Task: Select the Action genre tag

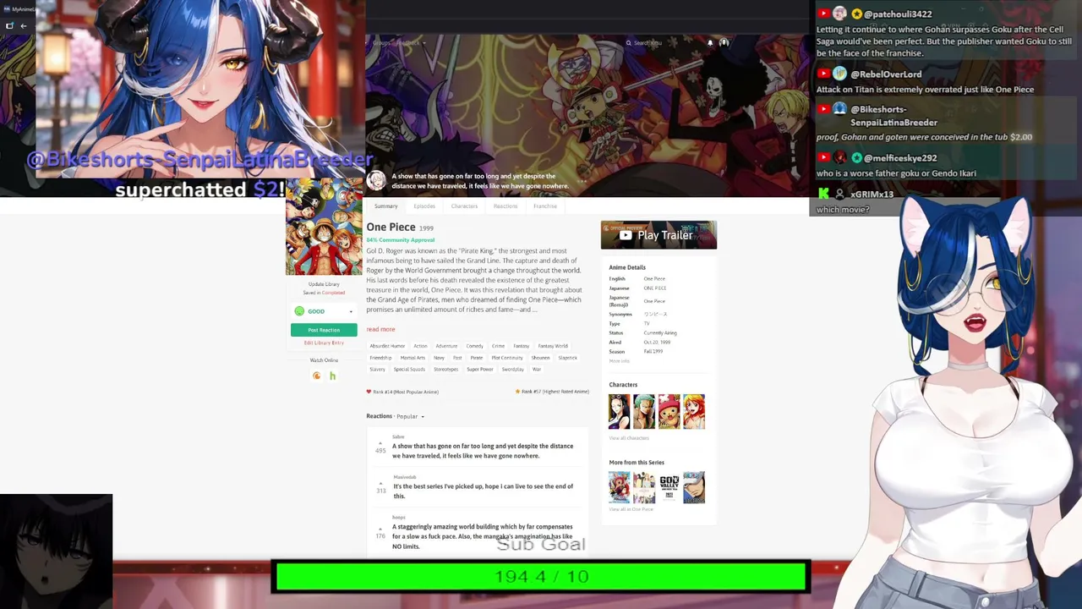Action: tap(420, 346)
